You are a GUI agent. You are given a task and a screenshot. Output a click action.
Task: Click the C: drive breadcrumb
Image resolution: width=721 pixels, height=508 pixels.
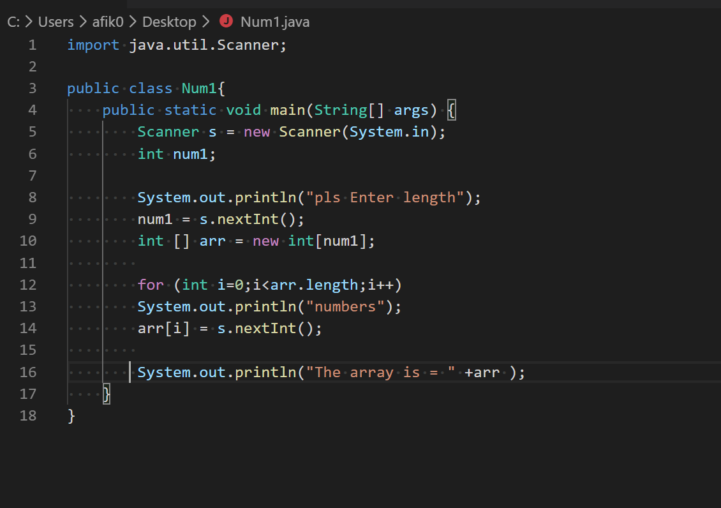13,22
